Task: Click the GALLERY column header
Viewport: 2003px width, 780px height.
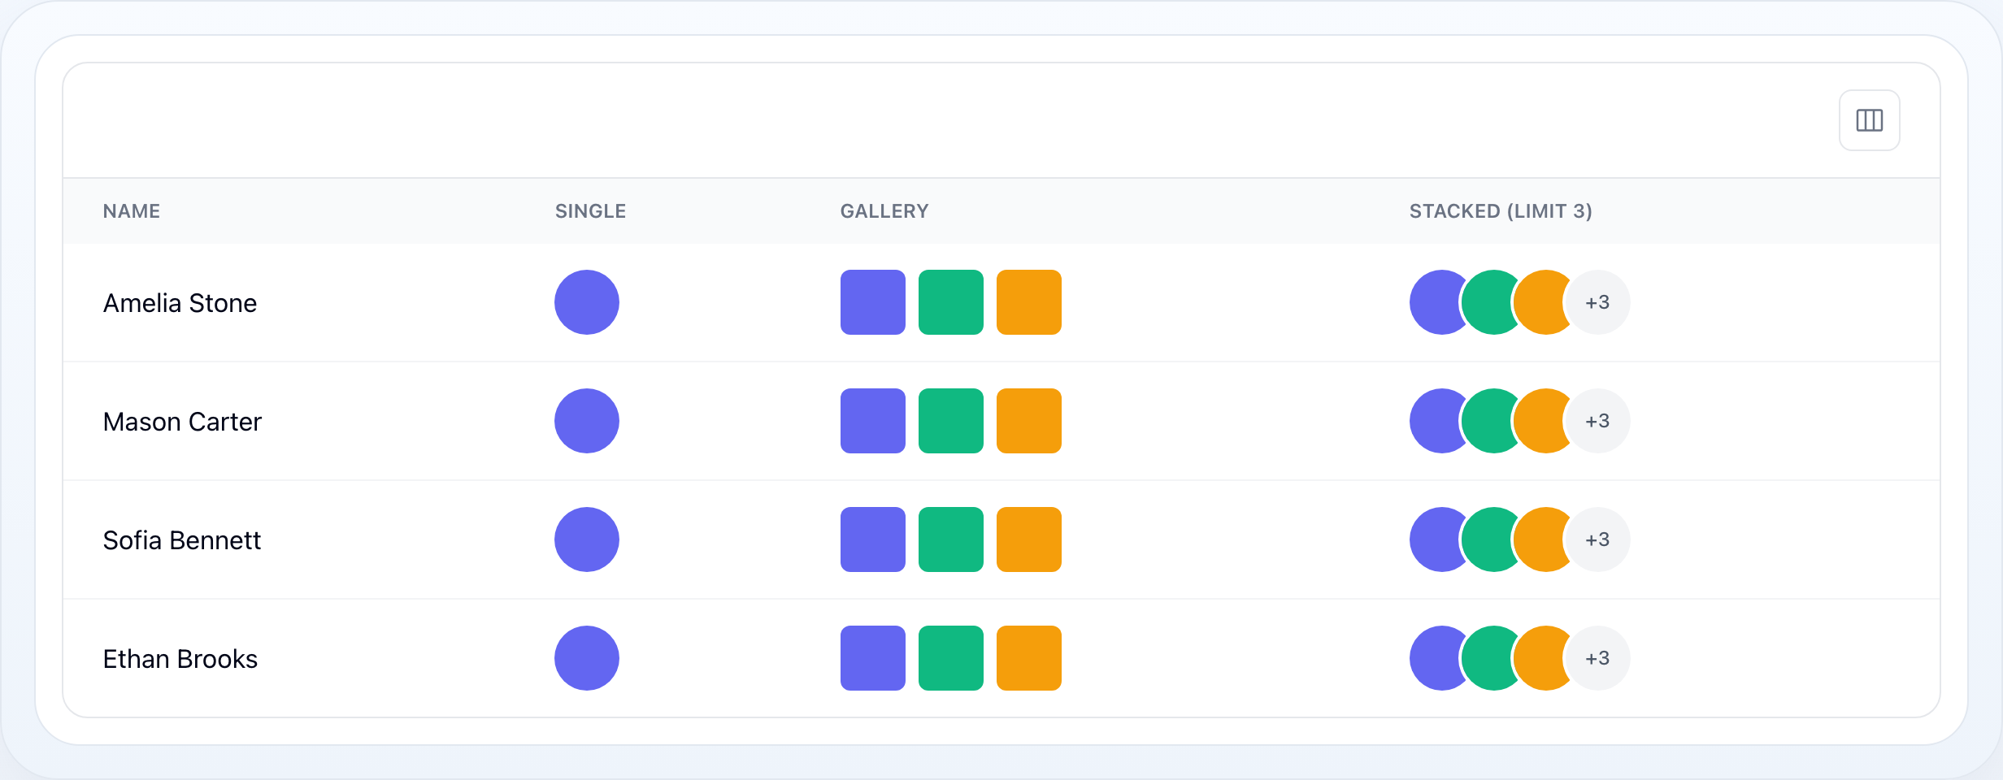Action: (884, 211)
